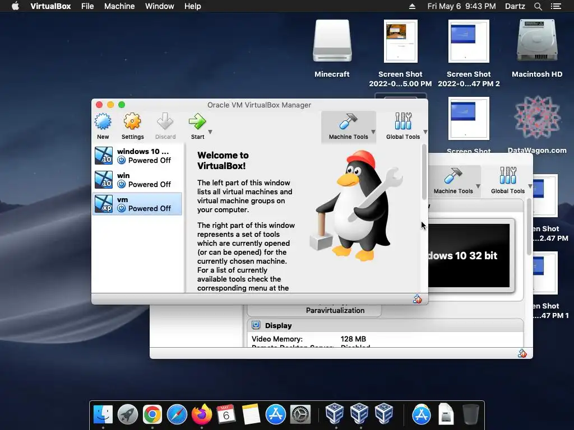574x430 pixels.
Task: Select Global Tools in front window
Action: (x=402, y=127)
